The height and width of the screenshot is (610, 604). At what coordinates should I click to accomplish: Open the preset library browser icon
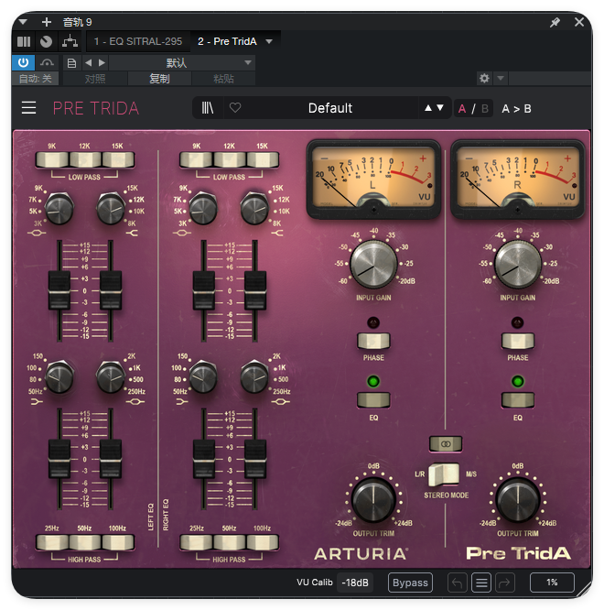pos(208,108)
